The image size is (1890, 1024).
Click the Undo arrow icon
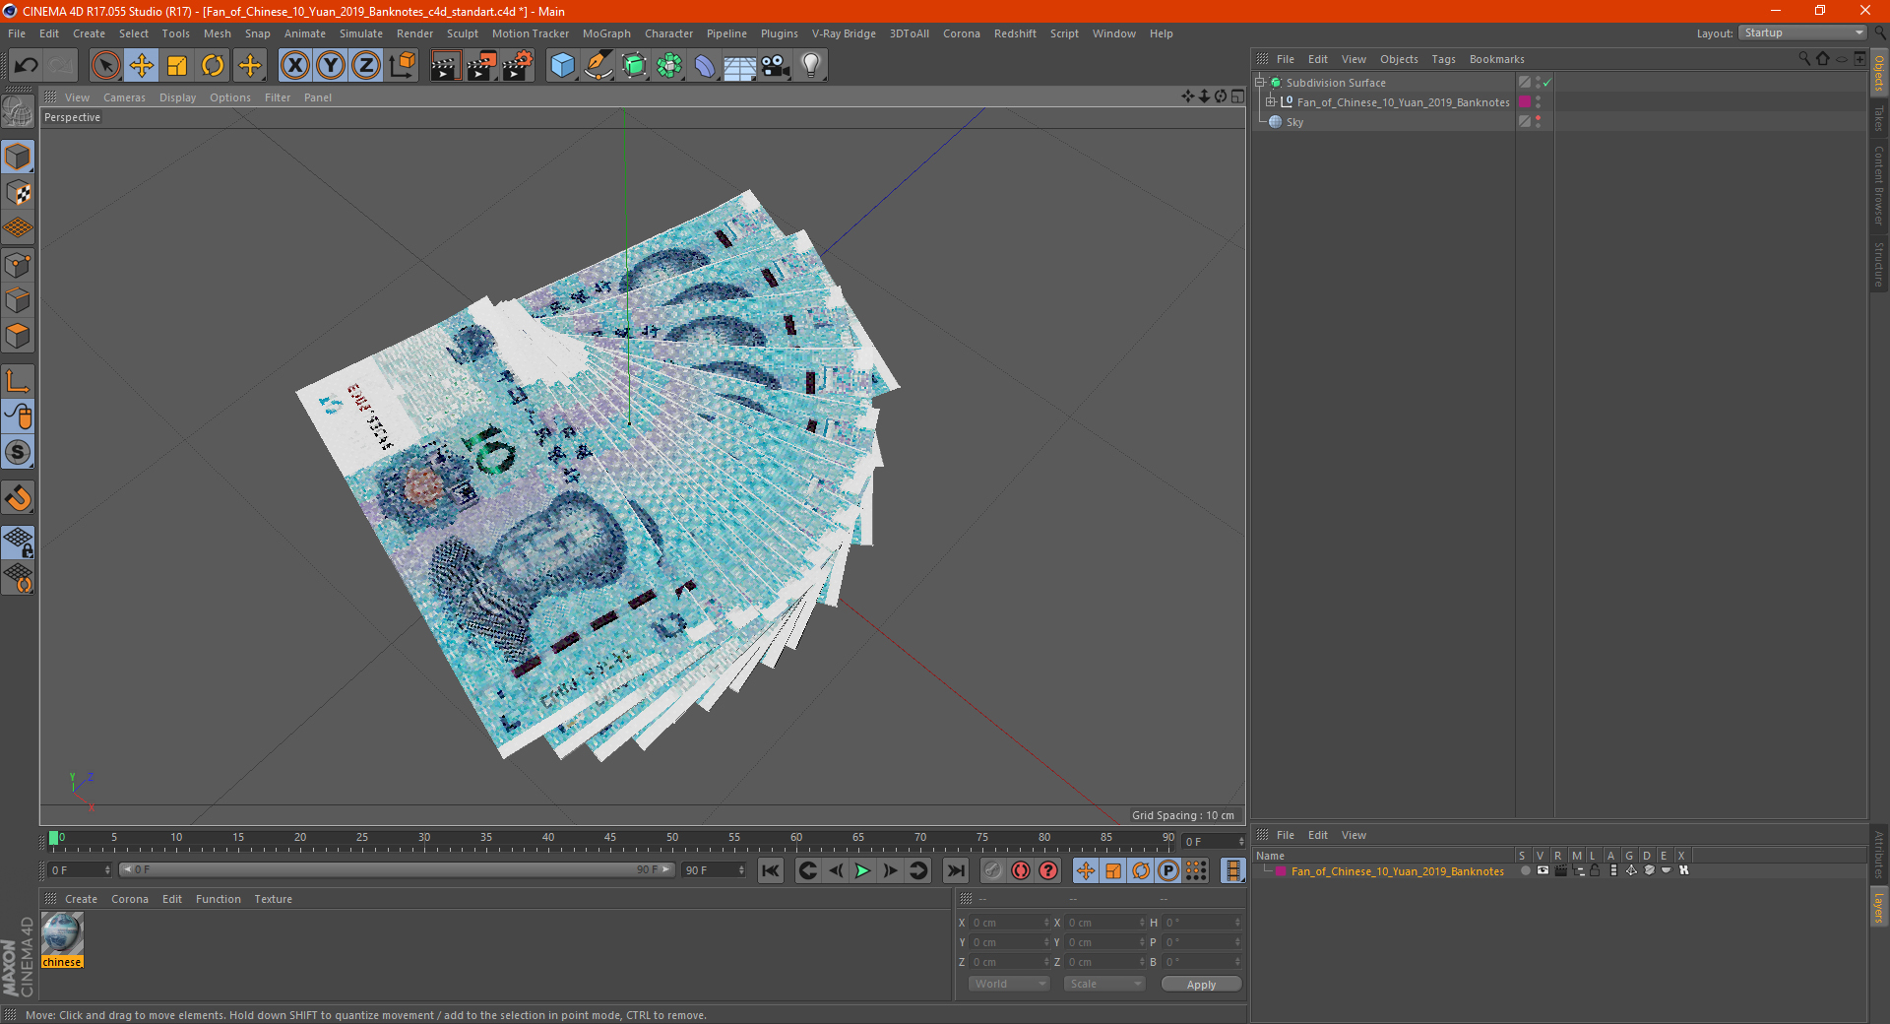pyautogui.click(x=27, y=66)
